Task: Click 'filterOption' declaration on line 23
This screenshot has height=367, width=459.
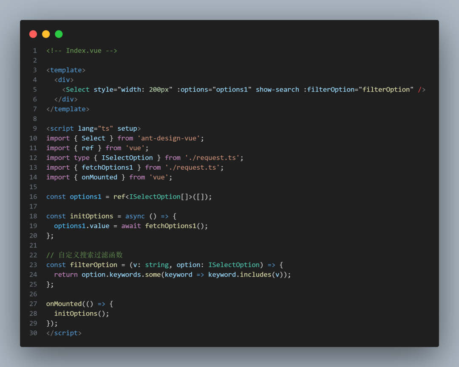Action: click(x=93, y=265)
